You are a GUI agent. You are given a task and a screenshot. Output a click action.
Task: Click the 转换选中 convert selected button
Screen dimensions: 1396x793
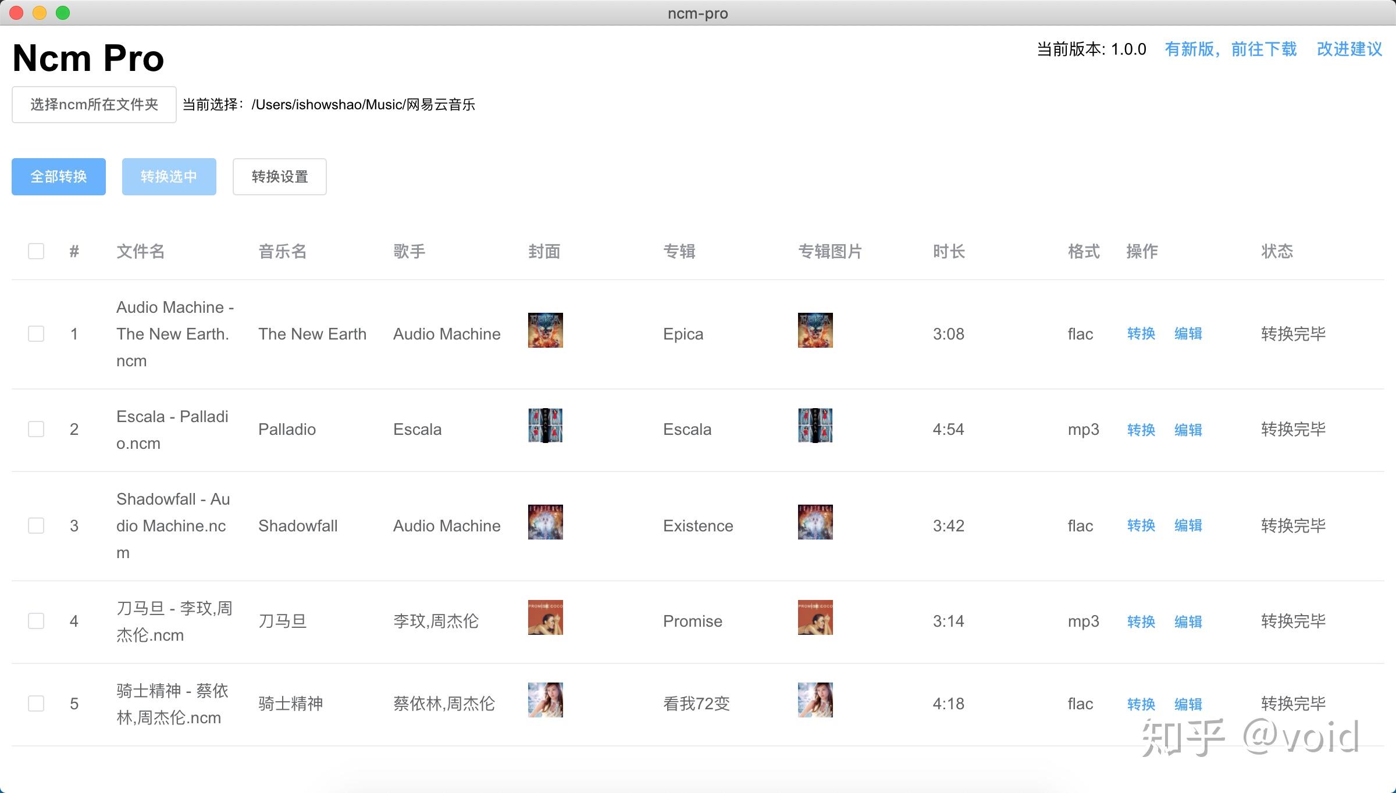169,176
